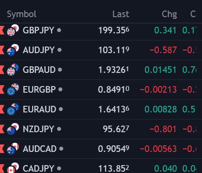
Task: Select the AUDCAD symbol row
Action: [101, 149]
